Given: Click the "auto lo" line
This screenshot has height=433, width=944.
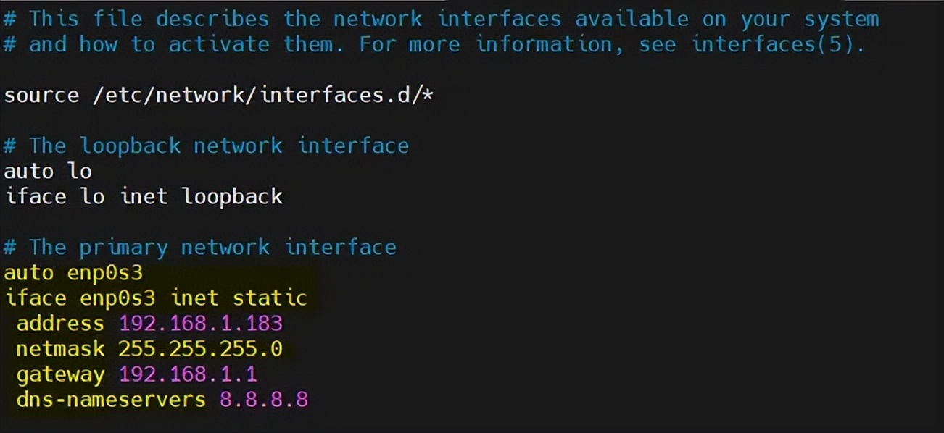Looking at the screenshot, I should (x=48, y=171).
